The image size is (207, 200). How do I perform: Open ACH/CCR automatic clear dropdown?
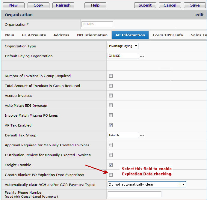click(183, 184)
